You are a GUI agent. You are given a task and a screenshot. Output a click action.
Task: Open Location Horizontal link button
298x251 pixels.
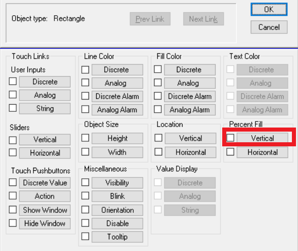[190, 152]
